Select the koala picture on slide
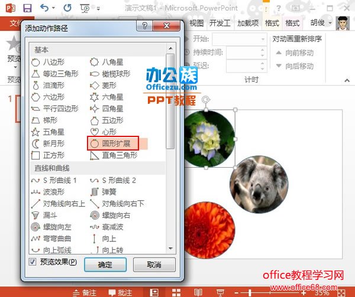355x297 pixels. click(259, 185)
